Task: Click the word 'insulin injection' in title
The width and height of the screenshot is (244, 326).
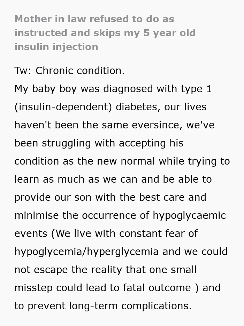Action: point(56,47)
